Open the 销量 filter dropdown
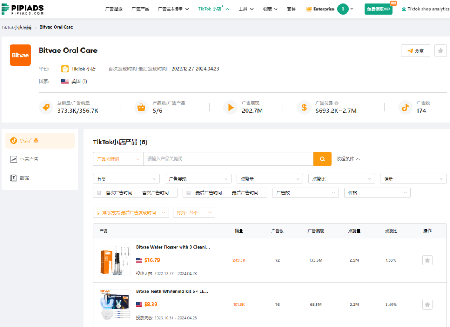Viewport: 450px width, 327px height. point(413,179)
